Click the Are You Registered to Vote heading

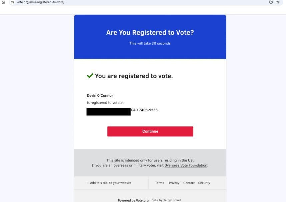(x=150, y=32)
